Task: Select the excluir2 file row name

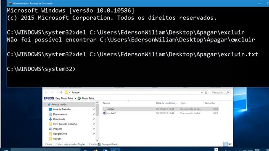Action: tap(111, 113)
